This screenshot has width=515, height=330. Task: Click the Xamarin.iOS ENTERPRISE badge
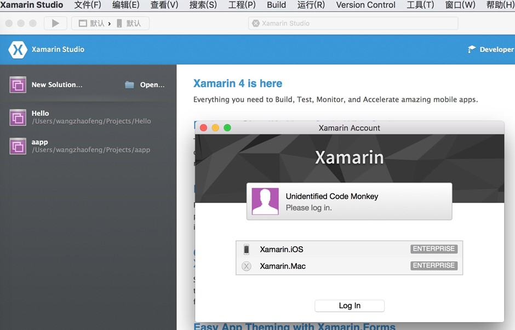(x=434, y=248)
